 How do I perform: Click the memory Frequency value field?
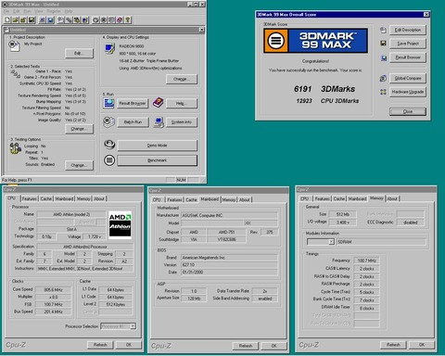pos(366,261)
